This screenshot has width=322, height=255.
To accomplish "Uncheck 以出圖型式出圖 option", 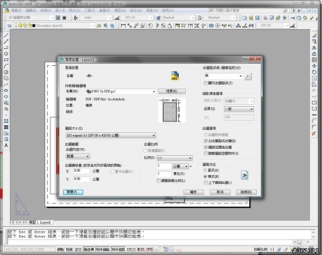I will tap(206, 141).
